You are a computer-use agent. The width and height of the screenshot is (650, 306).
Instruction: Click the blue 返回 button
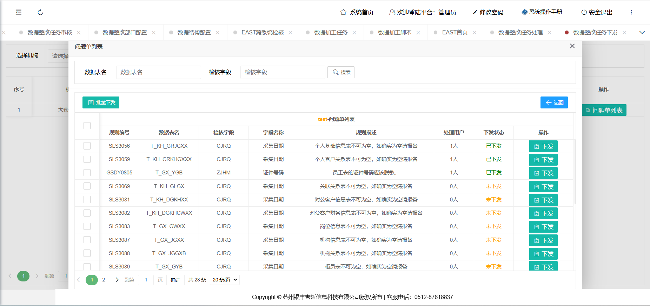click(554, 102)
